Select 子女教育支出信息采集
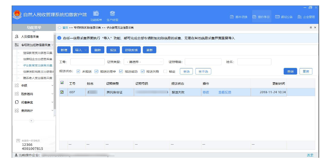The width and height of the screenshot is (324, 162). coord(37,66)
